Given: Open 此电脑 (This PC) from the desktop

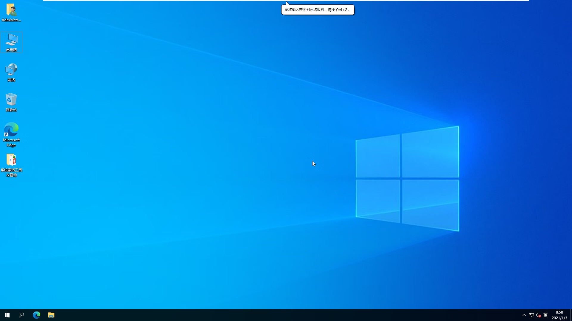Looking at the screenshot, I should 11,42.
